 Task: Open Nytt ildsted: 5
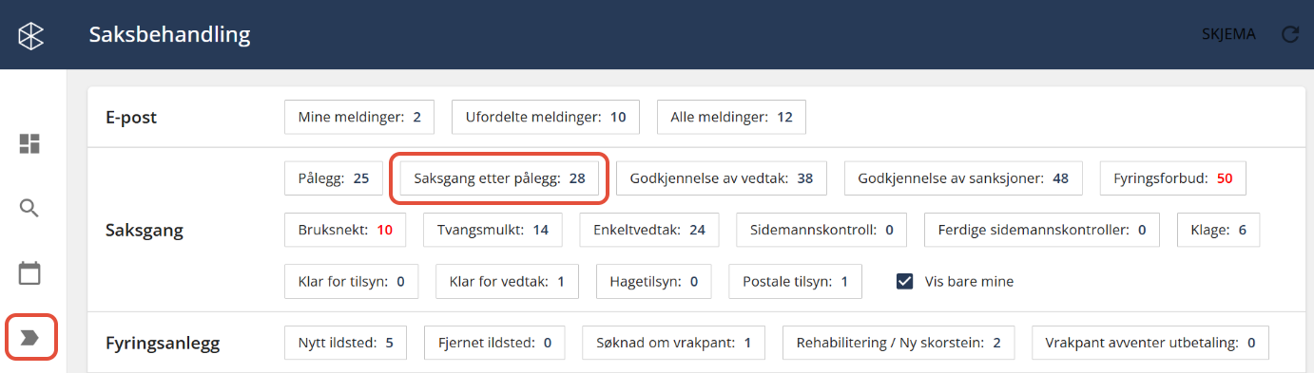click(x=345, y=343)
